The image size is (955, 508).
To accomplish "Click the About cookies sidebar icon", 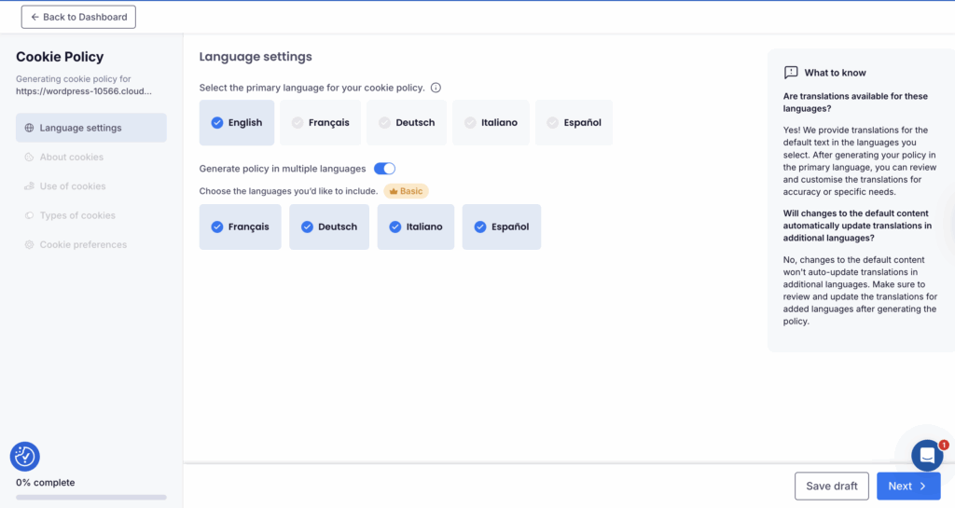I will pyautogui.click(x=29, y=158).
